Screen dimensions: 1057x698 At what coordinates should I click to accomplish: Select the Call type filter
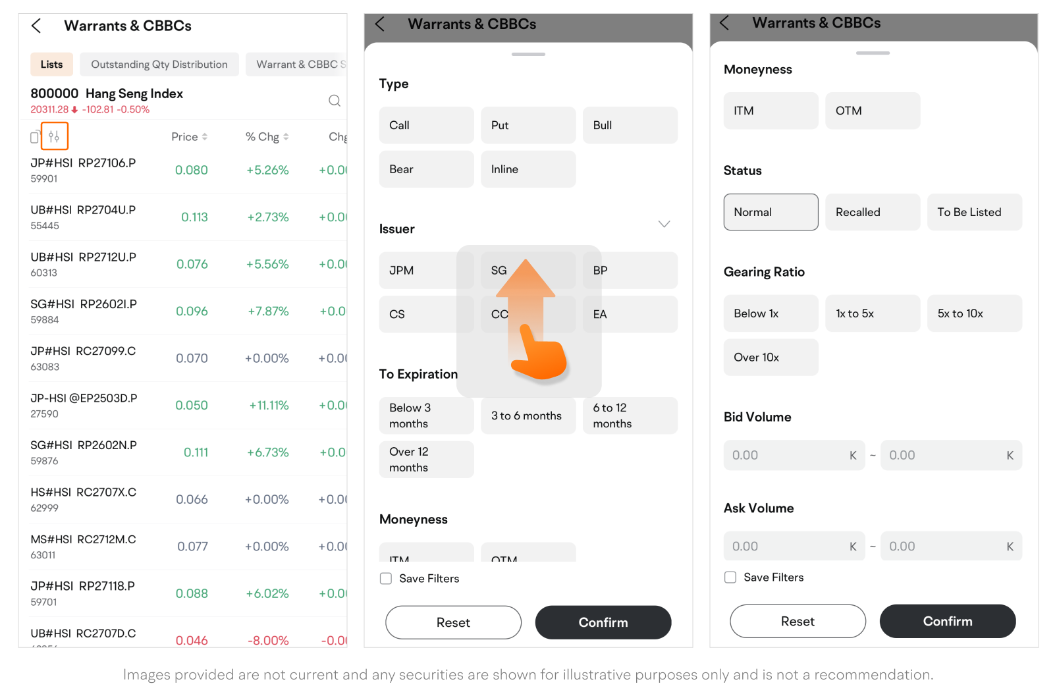[x=426, y=125]
